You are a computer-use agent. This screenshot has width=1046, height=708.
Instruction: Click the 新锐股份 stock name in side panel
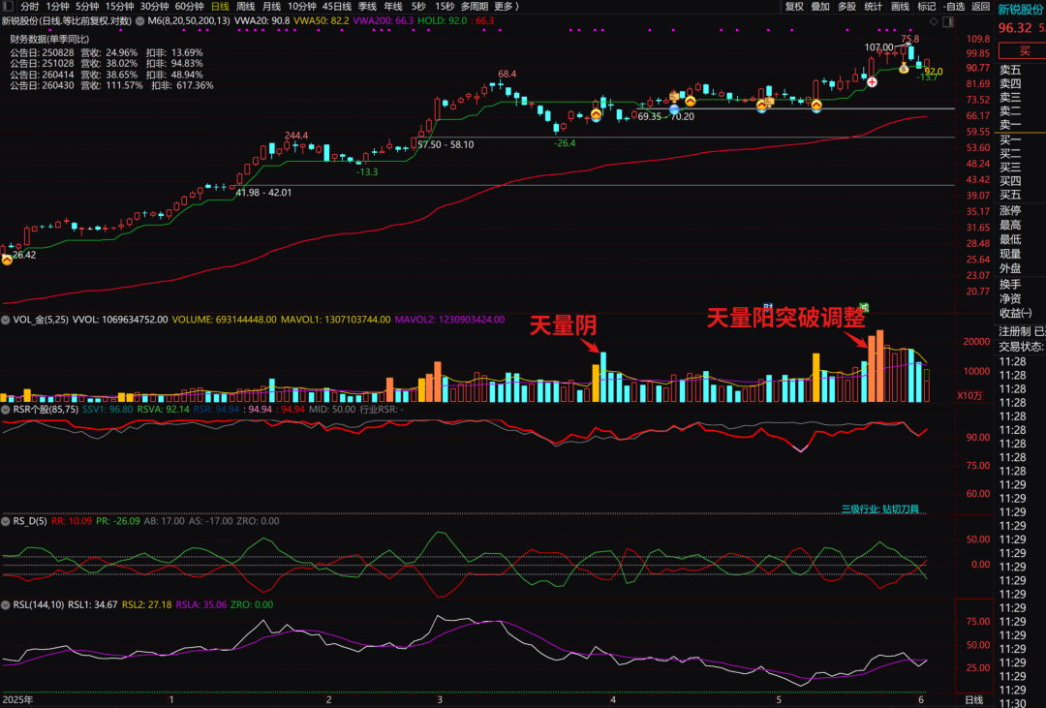(1020, 10)
